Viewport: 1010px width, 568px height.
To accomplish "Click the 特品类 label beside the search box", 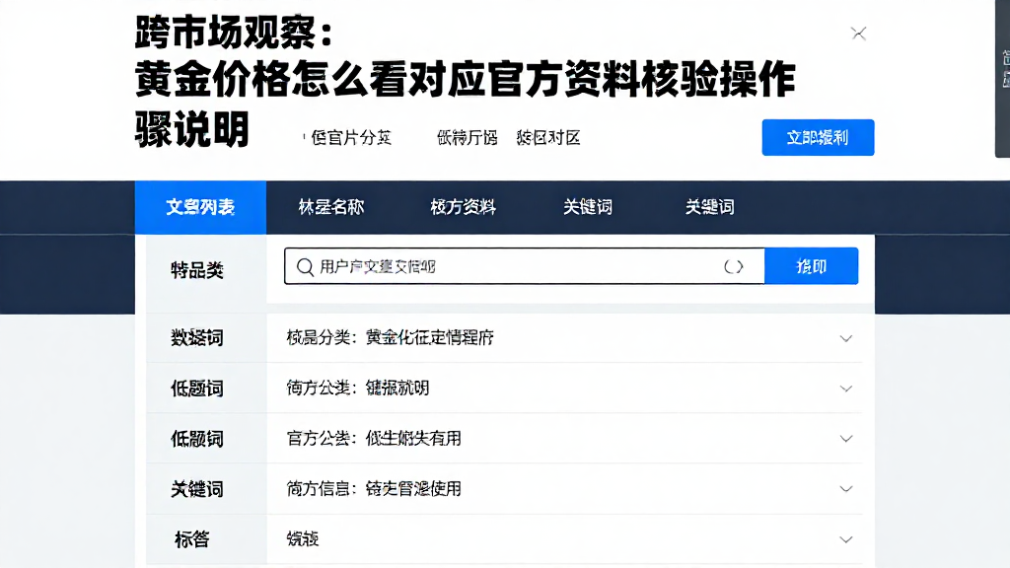I will (x=197, y=270).
